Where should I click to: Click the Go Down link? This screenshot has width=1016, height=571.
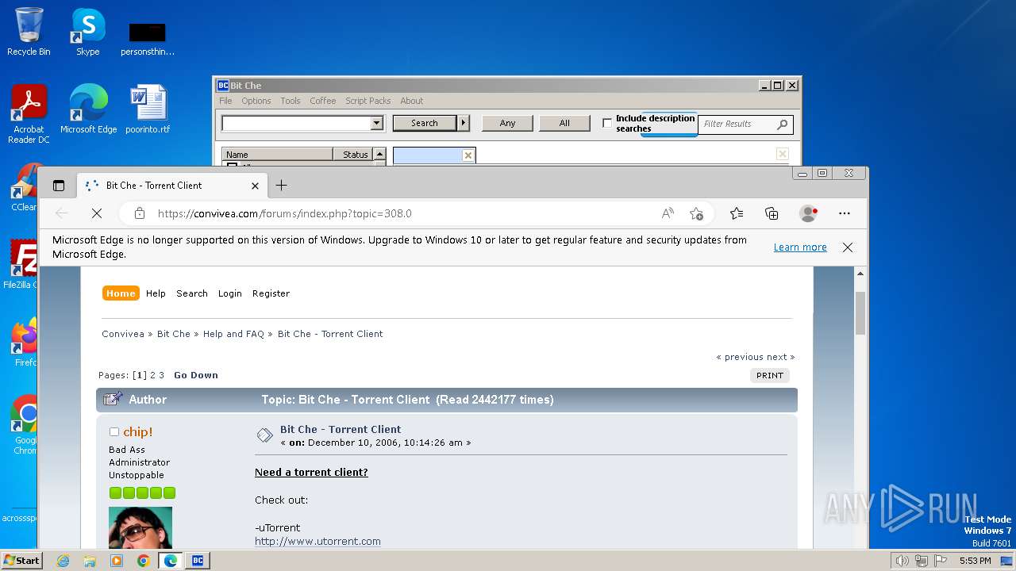(196, 375)
